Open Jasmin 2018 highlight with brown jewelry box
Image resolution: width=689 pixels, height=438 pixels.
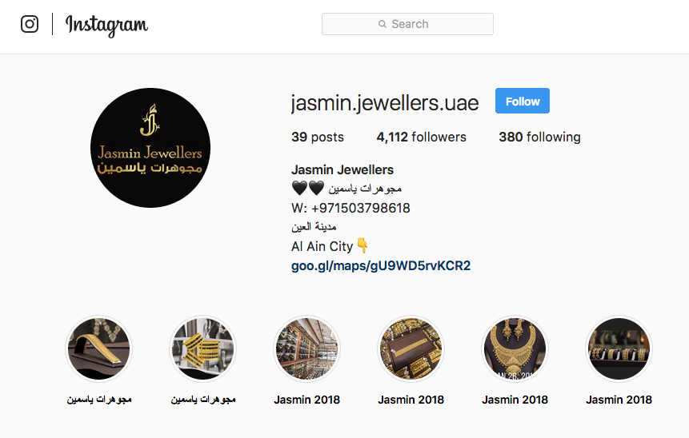pos(411,349)
